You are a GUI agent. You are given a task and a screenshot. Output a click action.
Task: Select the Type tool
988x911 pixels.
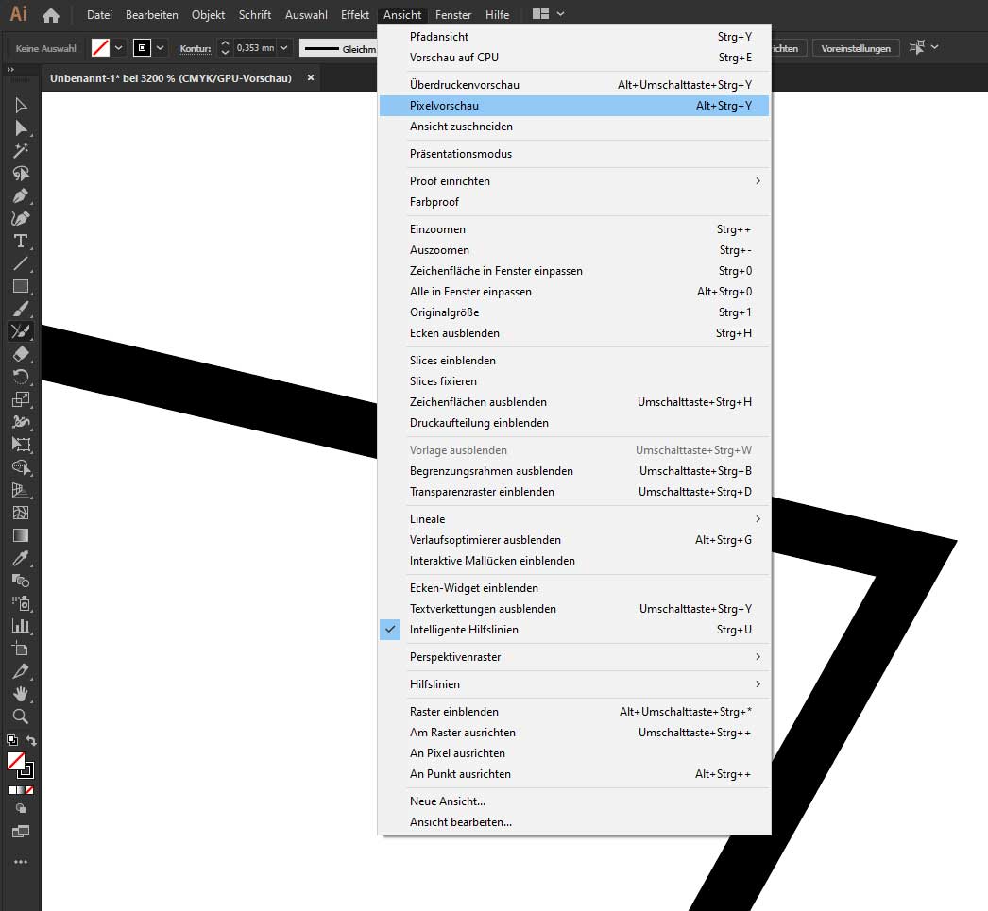pyautogui.click(x=19, y=241)
